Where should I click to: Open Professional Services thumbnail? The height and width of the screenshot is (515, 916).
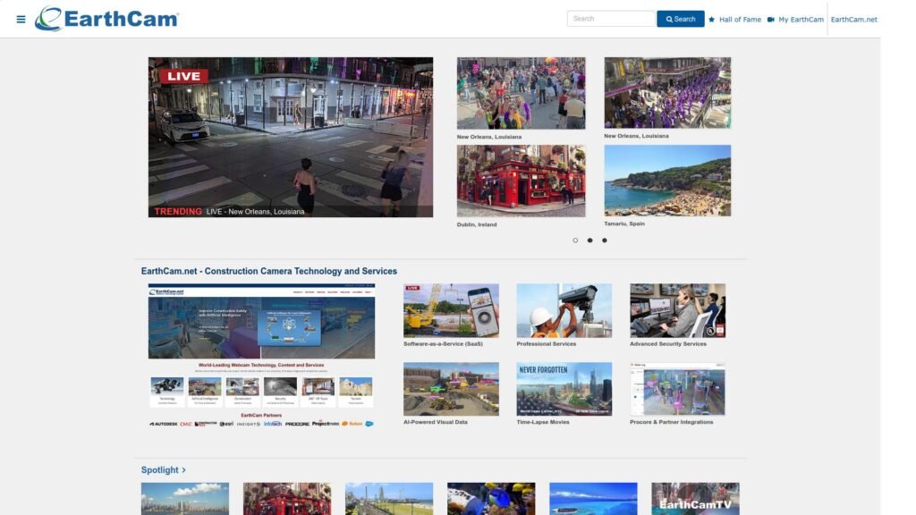point(564,310)
